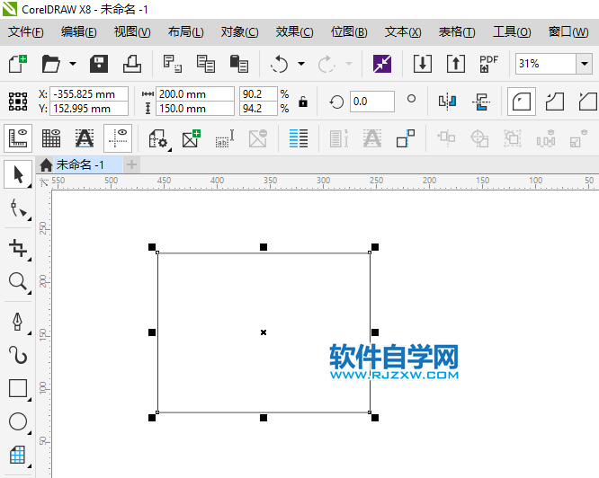Select the Zoom magnifier tool

[18, 282]
